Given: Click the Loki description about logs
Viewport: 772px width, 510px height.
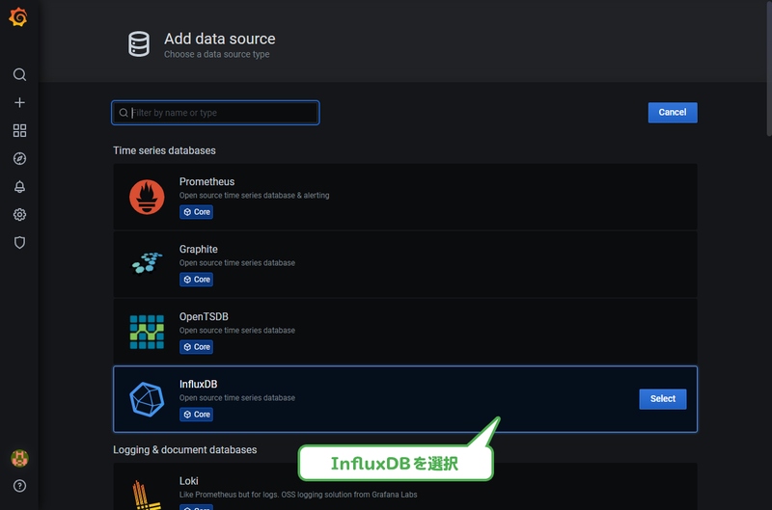Looking at the screenshot, I should pyautogui.click(x=298, y=495).
